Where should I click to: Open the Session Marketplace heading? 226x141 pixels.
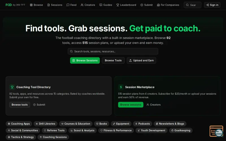pos(140,87)
